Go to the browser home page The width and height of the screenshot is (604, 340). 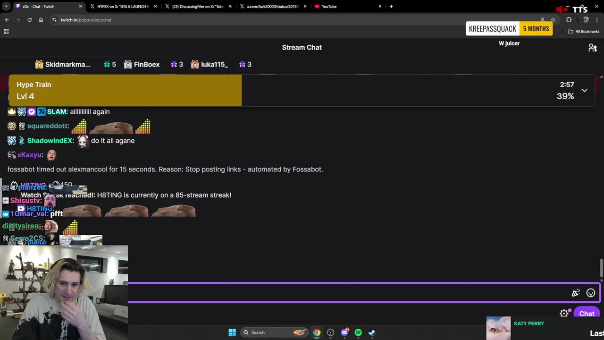[x=41, y=20]
